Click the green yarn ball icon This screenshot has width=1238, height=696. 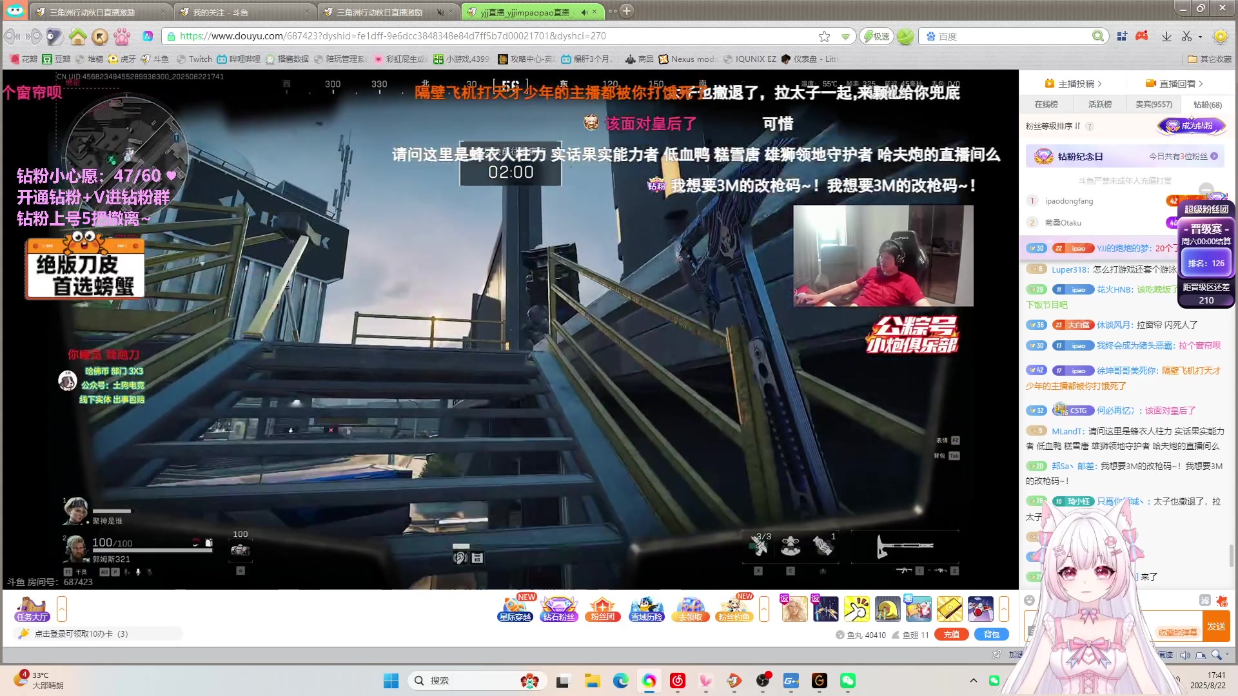[x=905, y=36]
